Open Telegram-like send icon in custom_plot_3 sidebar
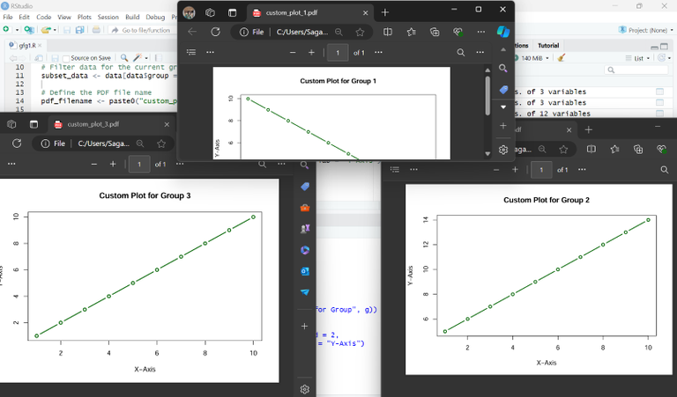The width and height of the screenshot is (677, 397). click(305, 292)
